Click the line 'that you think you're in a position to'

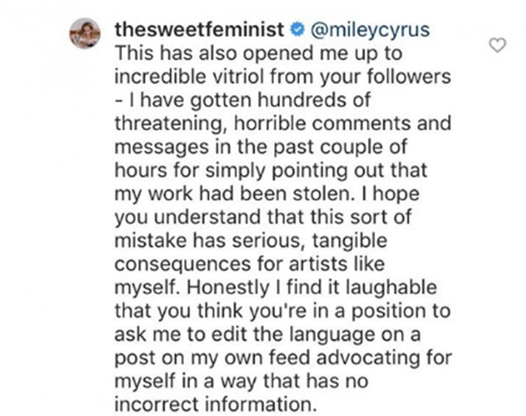coord(283,311)
